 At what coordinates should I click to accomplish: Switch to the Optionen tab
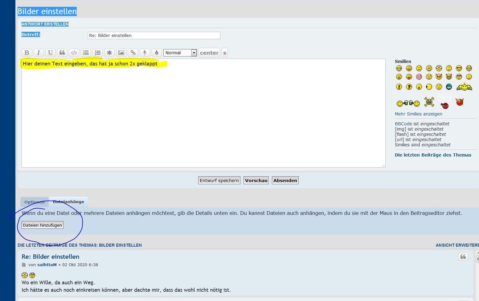tap(35, 202)
